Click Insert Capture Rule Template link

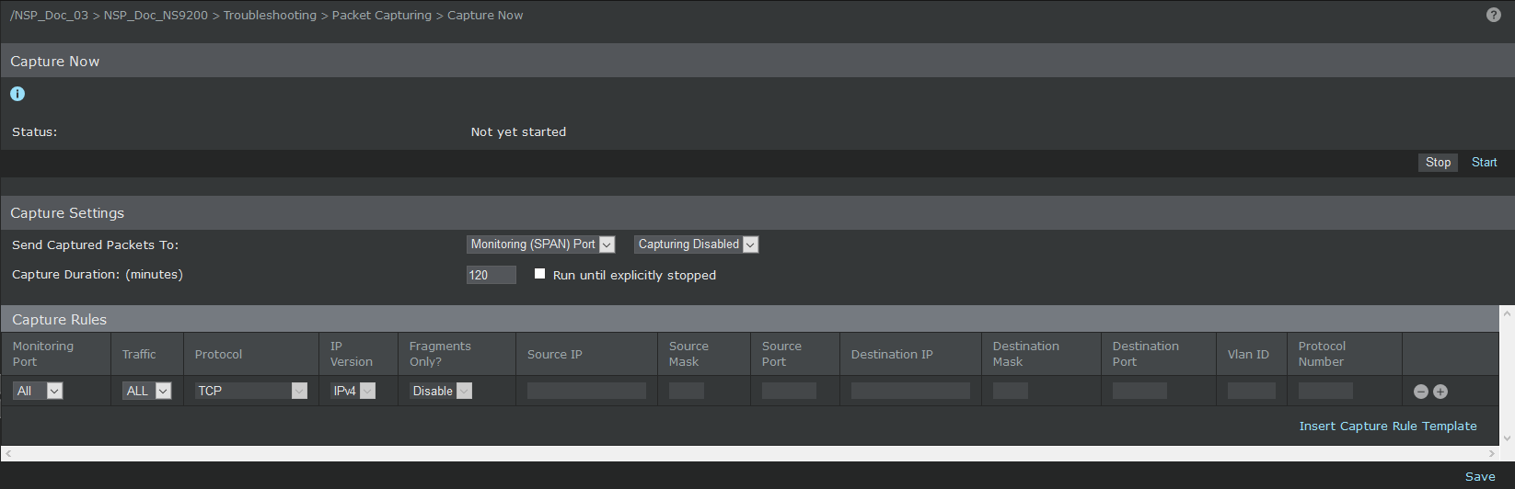coord(1388,426)
